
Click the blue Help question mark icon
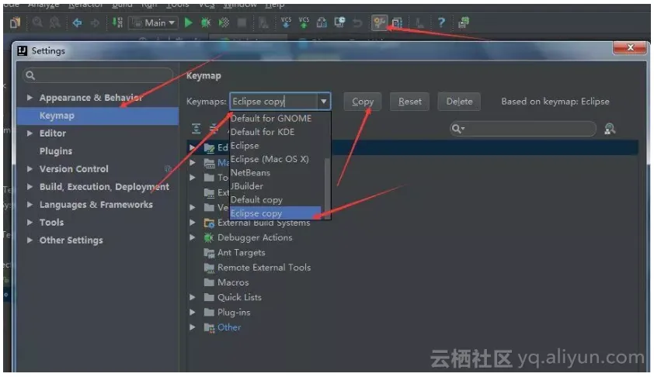pyautogui.click(x=441, y=22)
